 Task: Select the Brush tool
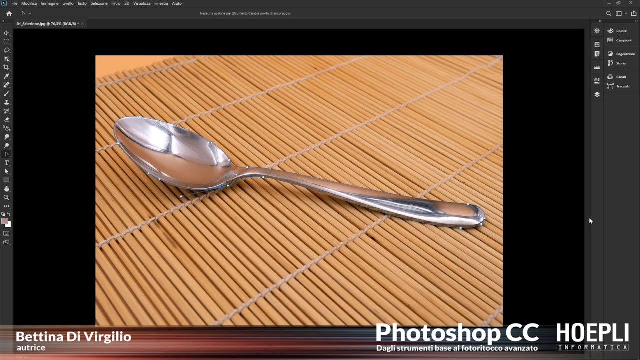(6, 94)
